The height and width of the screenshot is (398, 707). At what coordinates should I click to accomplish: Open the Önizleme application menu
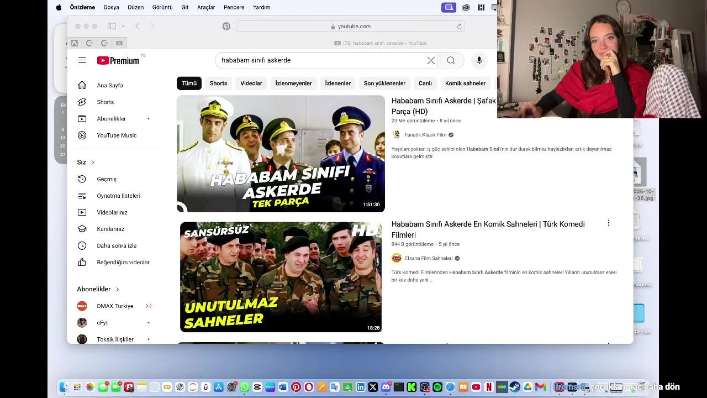(x=82, y=7)
